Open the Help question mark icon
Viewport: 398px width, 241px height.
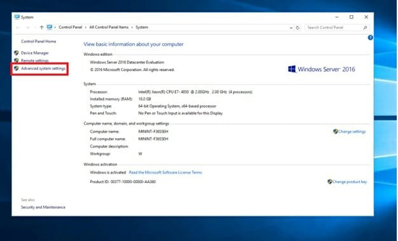click(370, 38)
